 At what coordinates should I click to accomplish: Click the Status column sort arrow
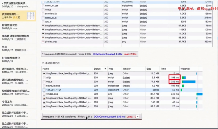(105, 69)
